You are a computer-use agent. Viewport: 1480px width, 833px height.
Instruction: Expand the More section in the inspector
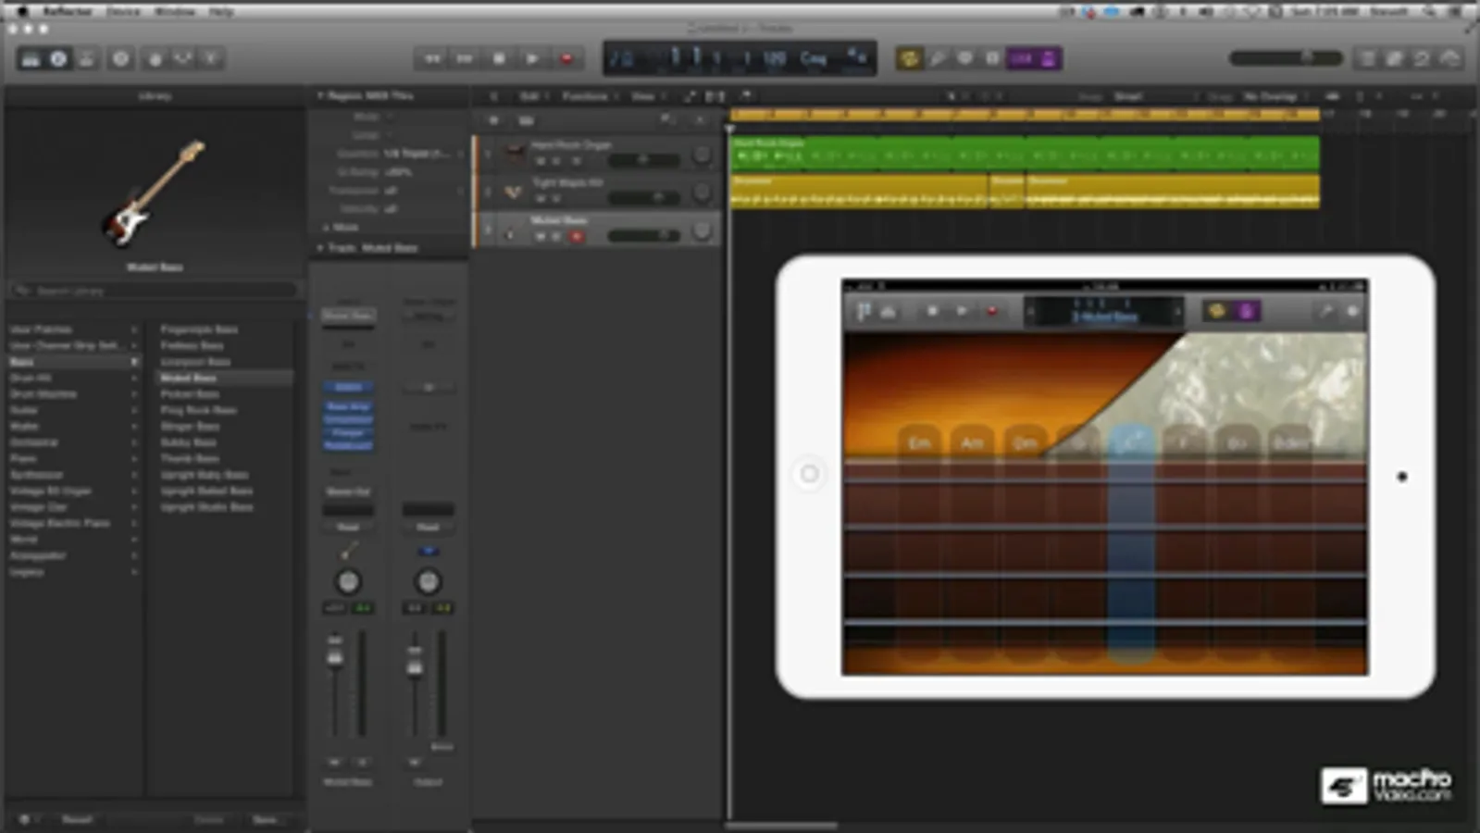[326, 227]
